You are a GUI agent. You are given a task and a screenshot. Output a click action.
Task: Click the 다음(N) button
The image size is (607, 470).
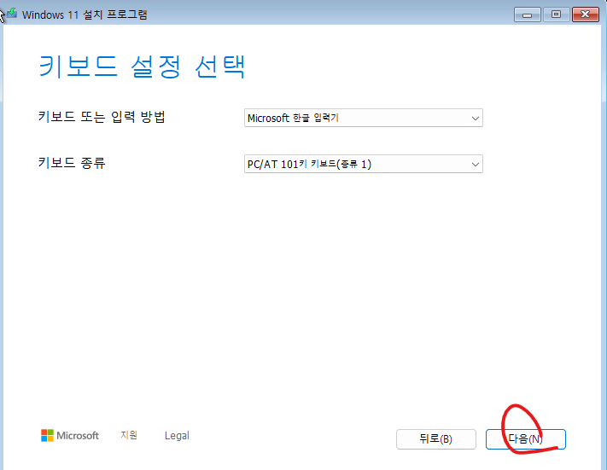526,439
